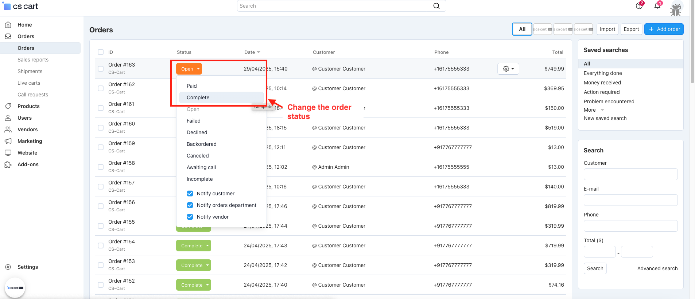The height and width of the screenshot is (299, 695).
Task: Open Everything done saved search
Action: (603, 73)
